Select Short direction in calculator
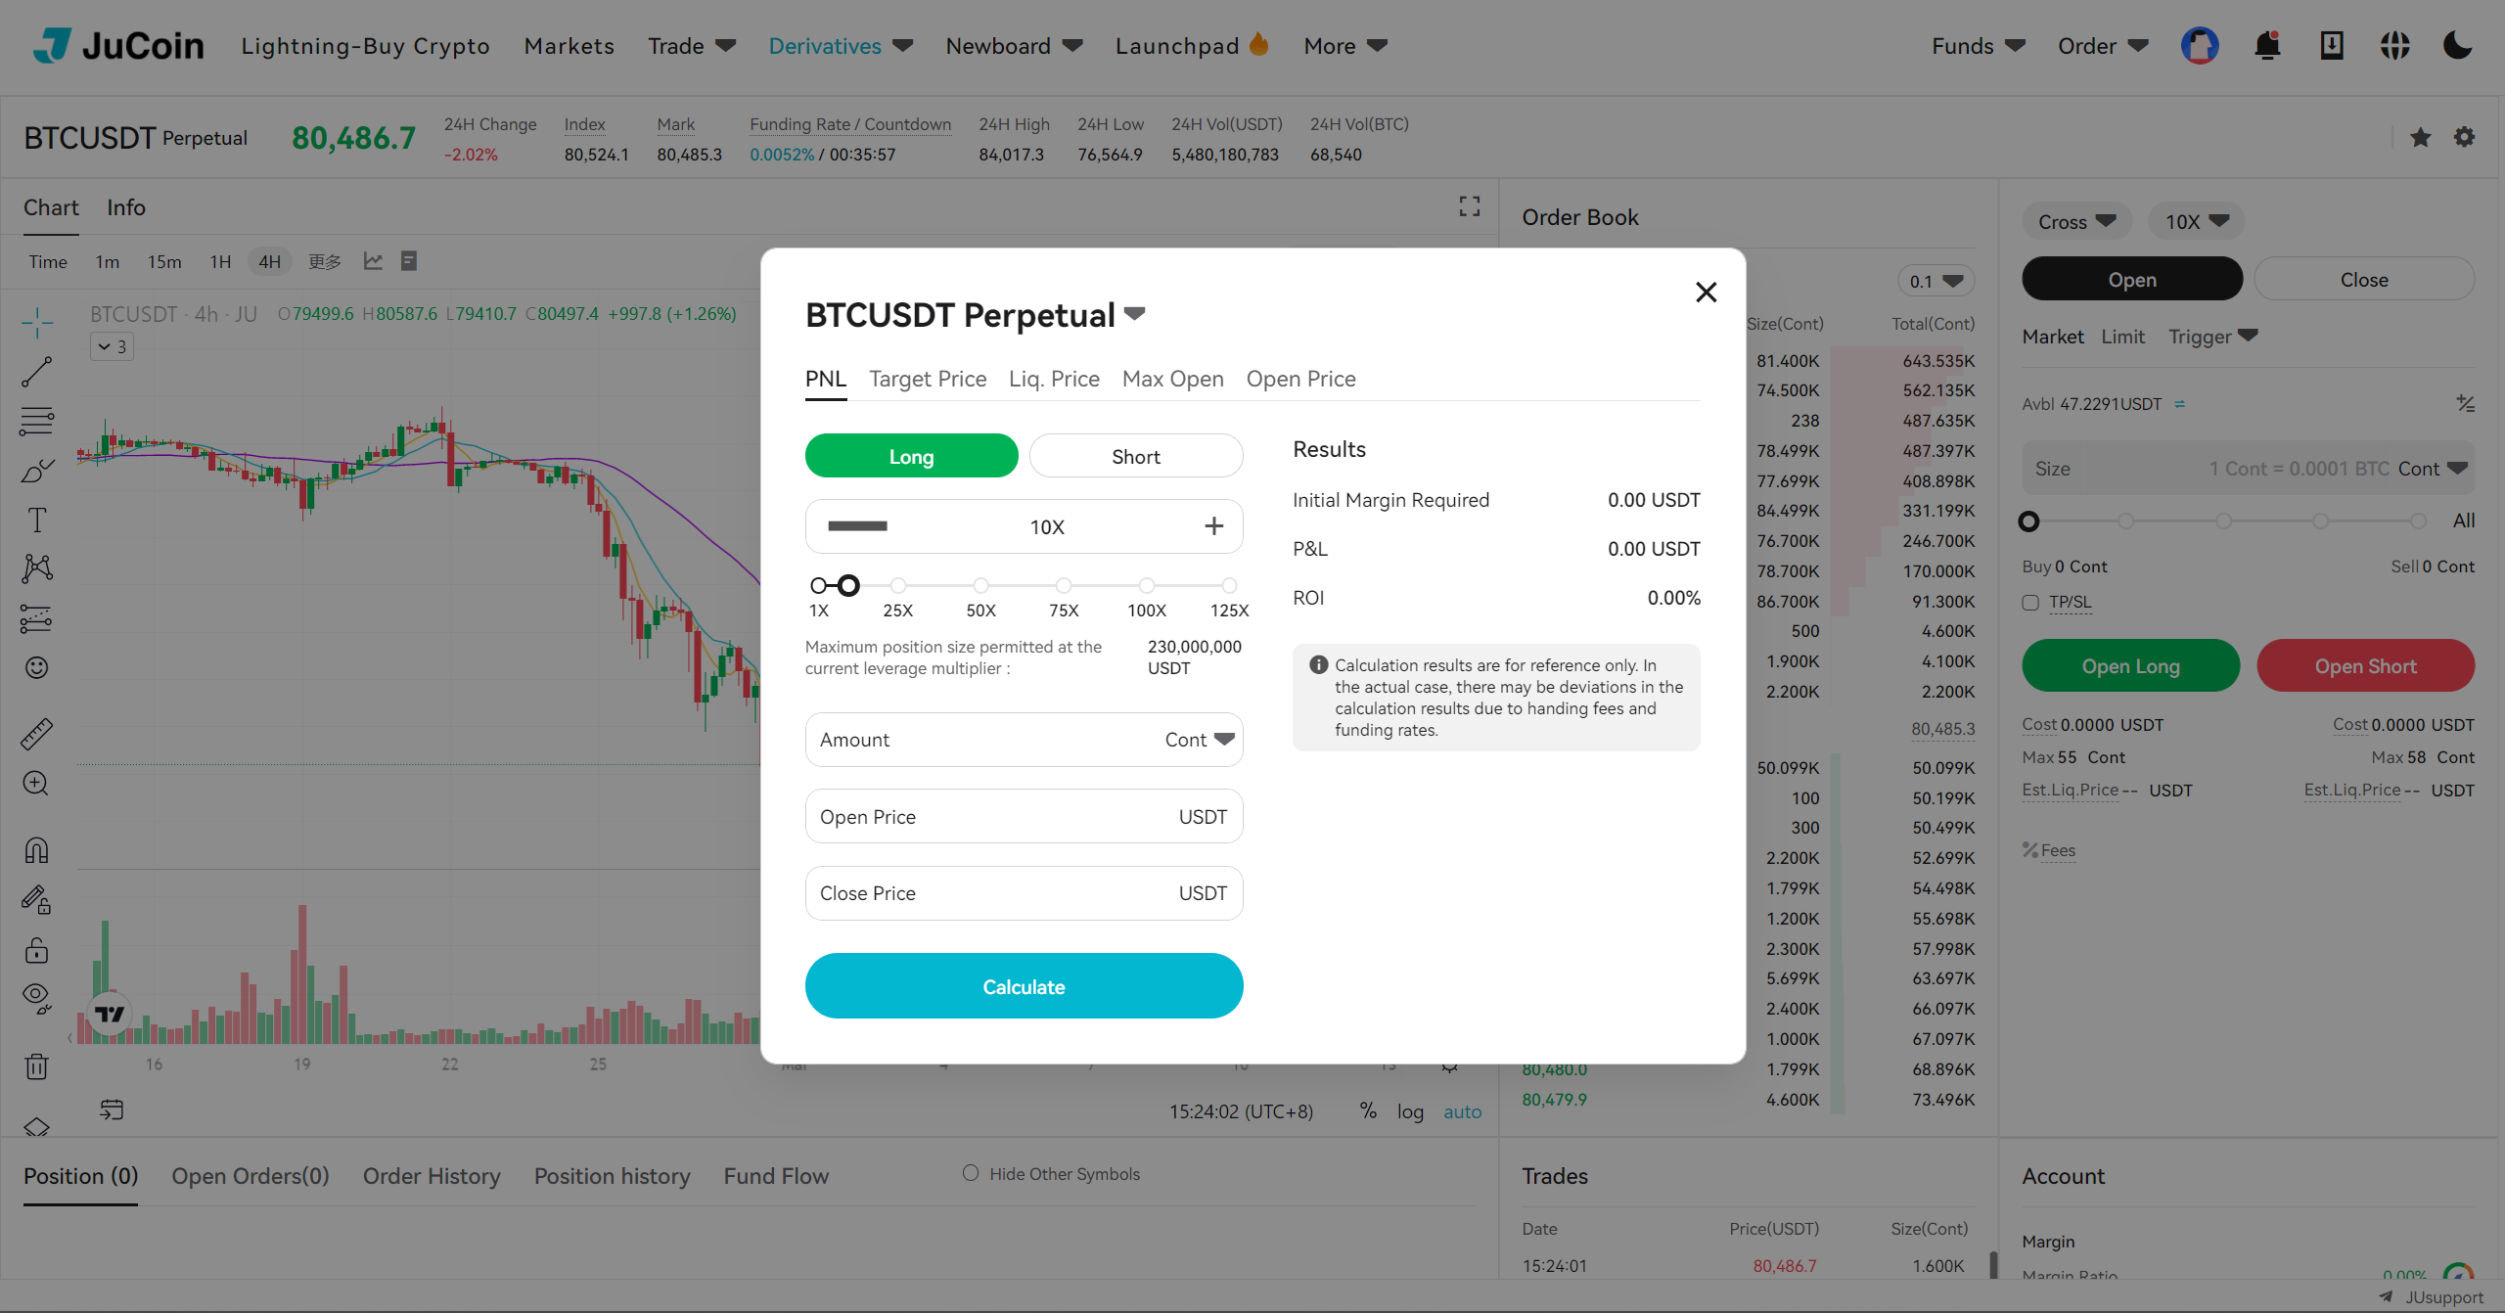 pos(1136,456)
